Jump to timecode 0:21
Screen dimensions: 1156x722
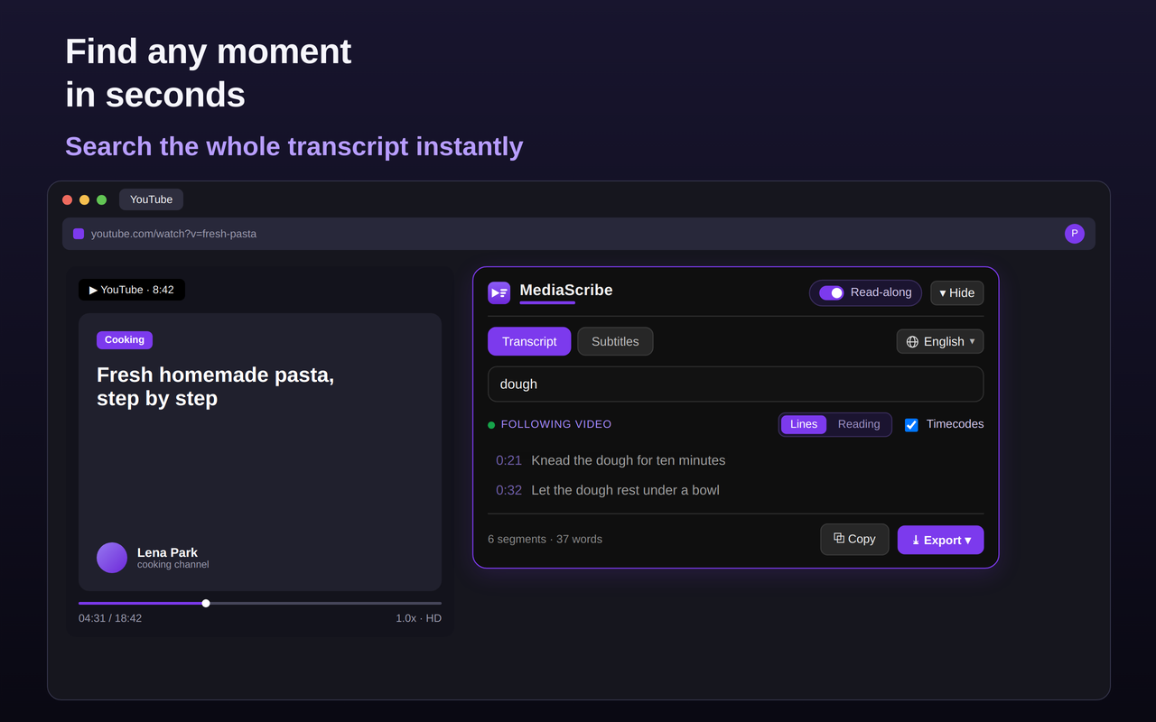508,460
